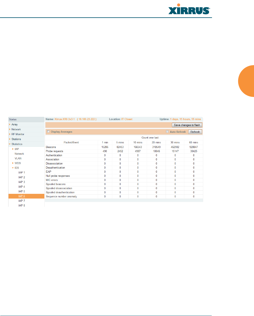Click the Null probe responses label
Screen dimensions: 254x316
[58, 176]
